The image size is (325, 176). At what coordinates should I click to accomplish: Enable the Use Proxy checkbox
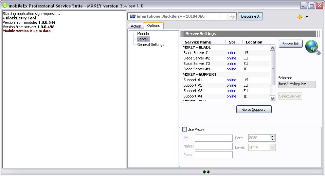coord(184,129)
